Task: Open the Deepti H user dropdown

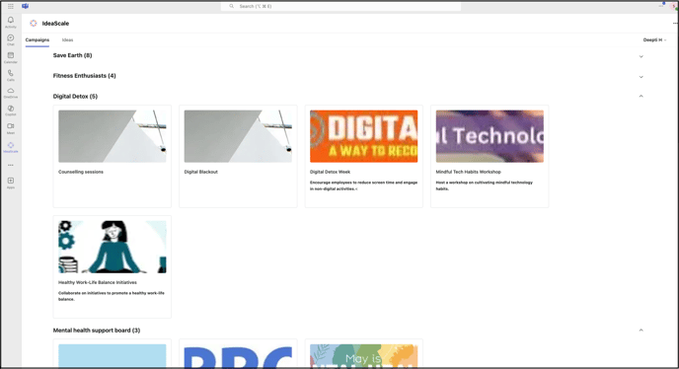Action: pyautogui.click(x=654, y=39)
